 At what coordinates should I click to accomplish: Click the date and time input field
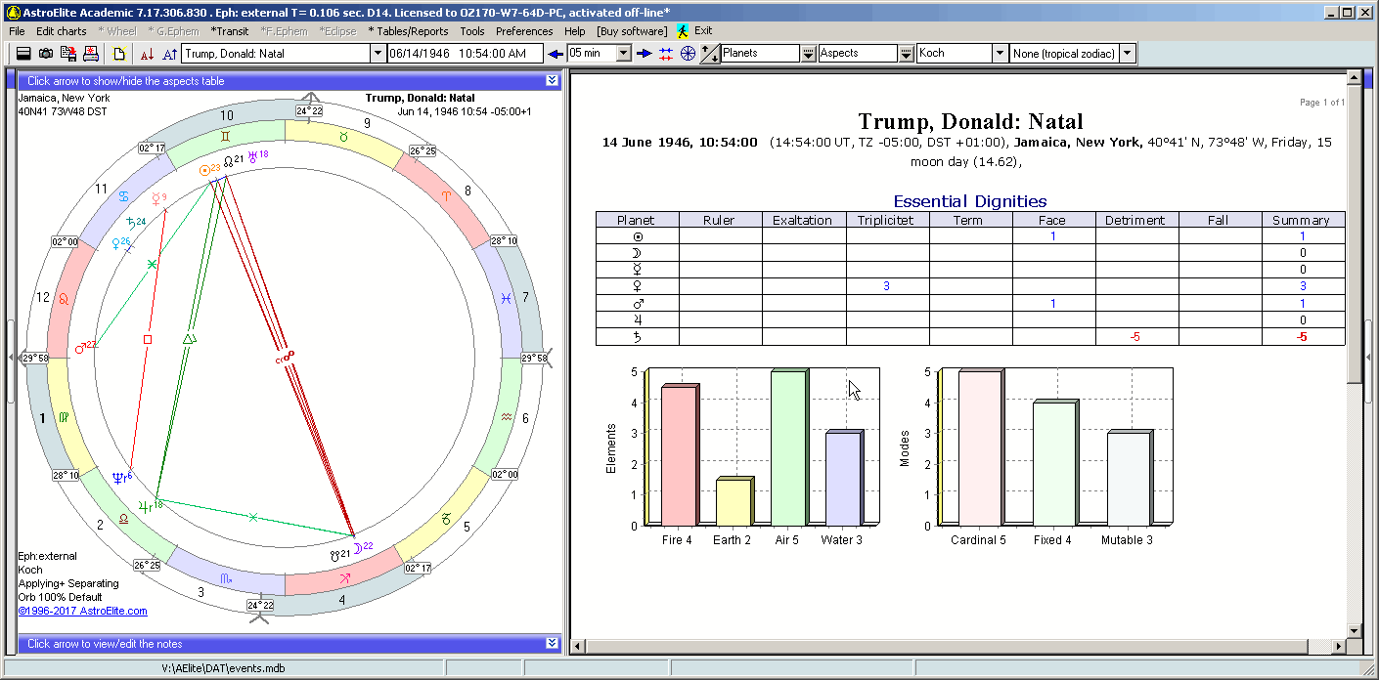click(x=466, y=54)
